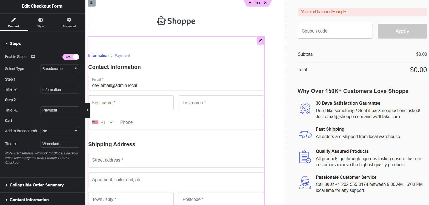
Task: Click the Apply coupon button
Action: [x=402, y=31]
